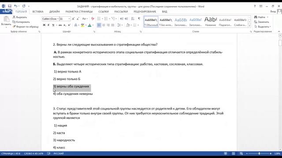Click the Redo/Repeat circular arrow icon
This screenshot has height=158, width=282.
[x=24, y=6]
